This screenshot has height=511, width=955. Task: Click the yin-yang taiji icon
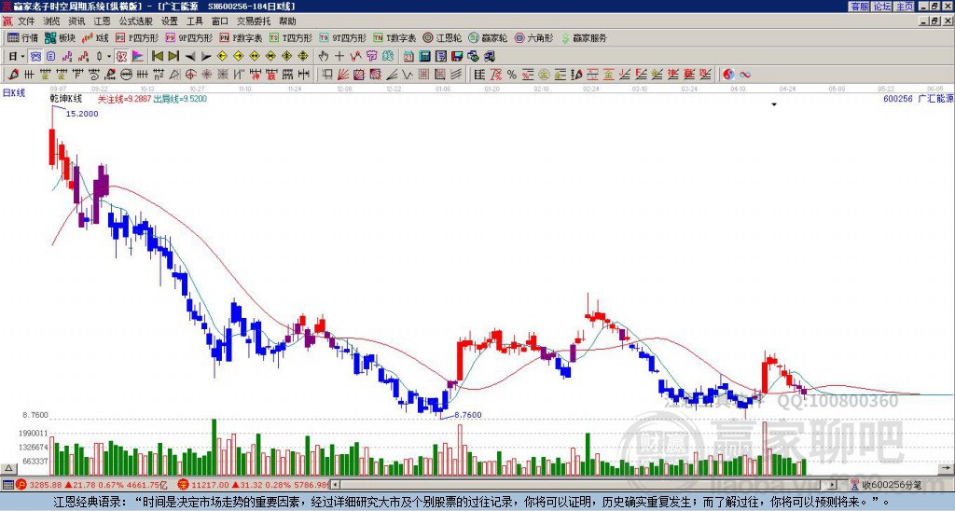coord(728,75)
